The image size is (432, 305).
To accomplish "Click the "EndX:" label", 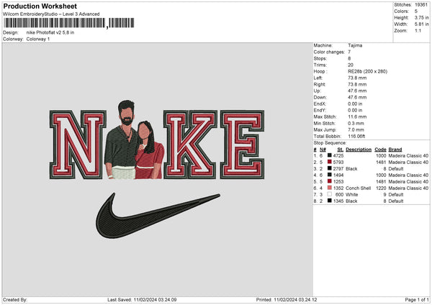I will [x=320, y=104].
